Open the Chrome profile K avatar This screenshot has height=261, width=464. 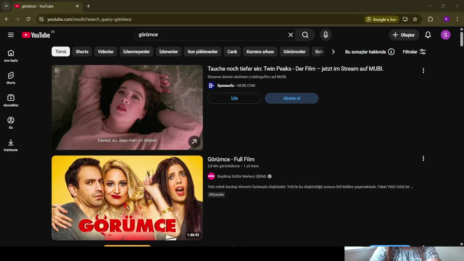(446, 19)
